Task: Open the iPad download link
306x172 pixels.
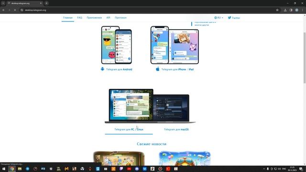Action: [x=191, y=69]
